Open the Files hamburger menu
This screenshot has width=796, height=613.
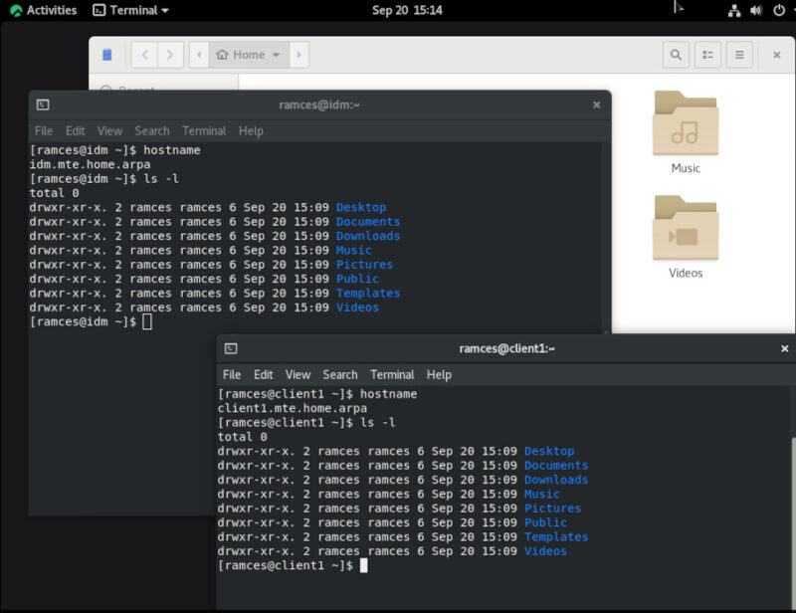click(x=739, y=55)
